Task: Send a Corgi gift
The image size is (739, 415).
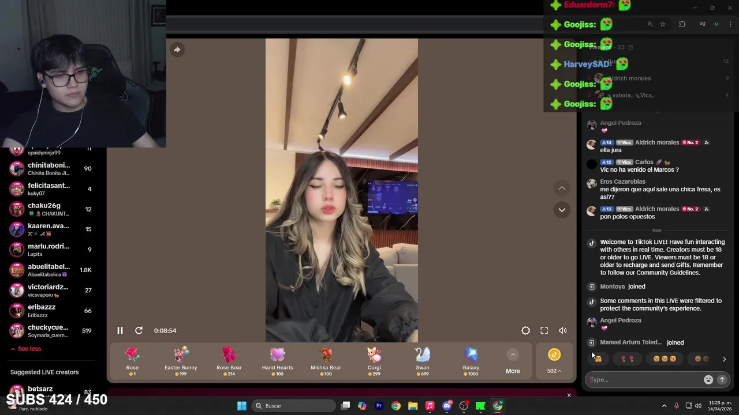Action: click(374, 361)
